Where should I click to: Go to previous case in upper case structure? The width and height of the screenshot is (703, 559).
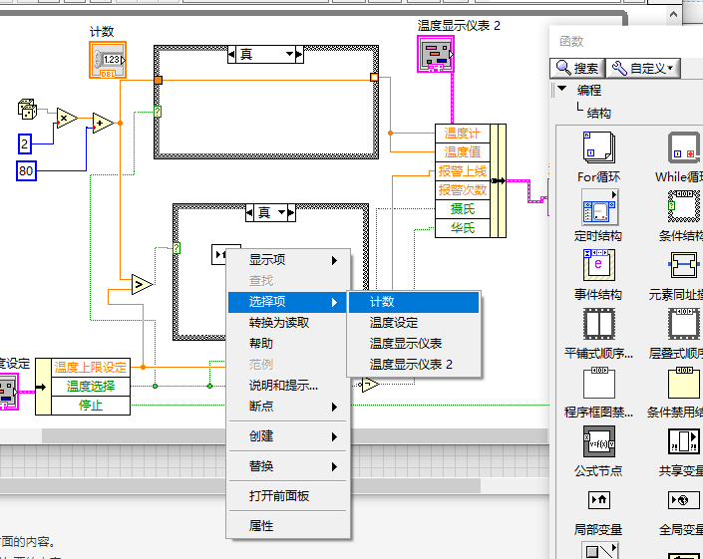[x=231, y=54]
